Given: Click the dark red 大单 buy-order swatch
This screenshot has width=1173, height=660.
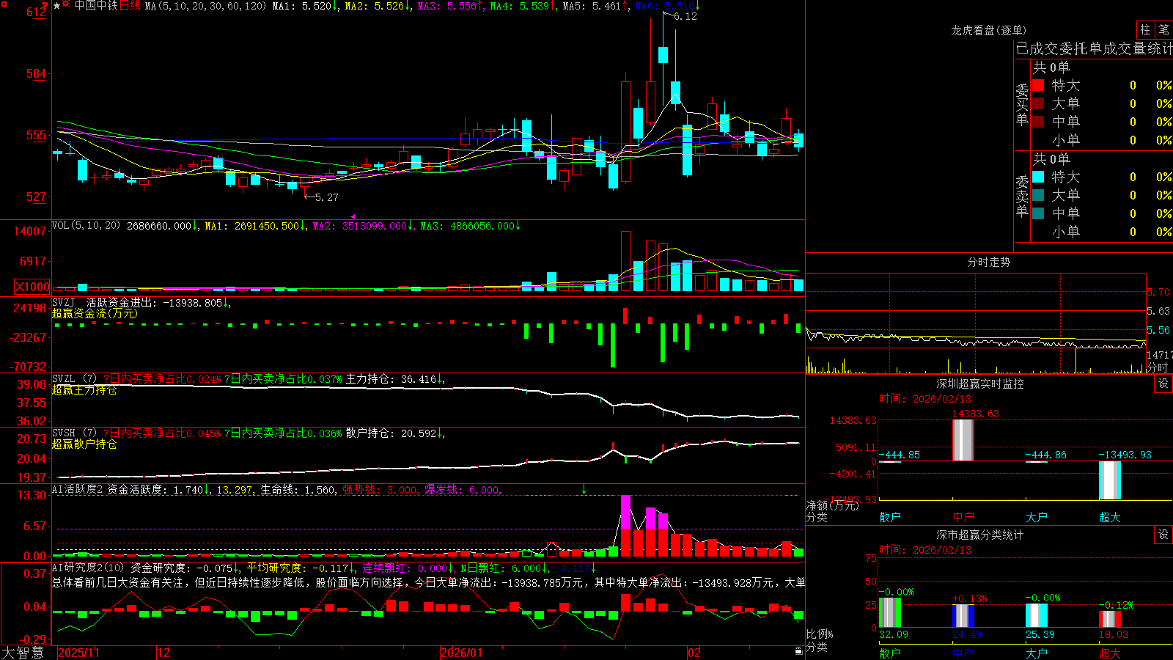Looking at the screenshot, I should pos(1038,103).
